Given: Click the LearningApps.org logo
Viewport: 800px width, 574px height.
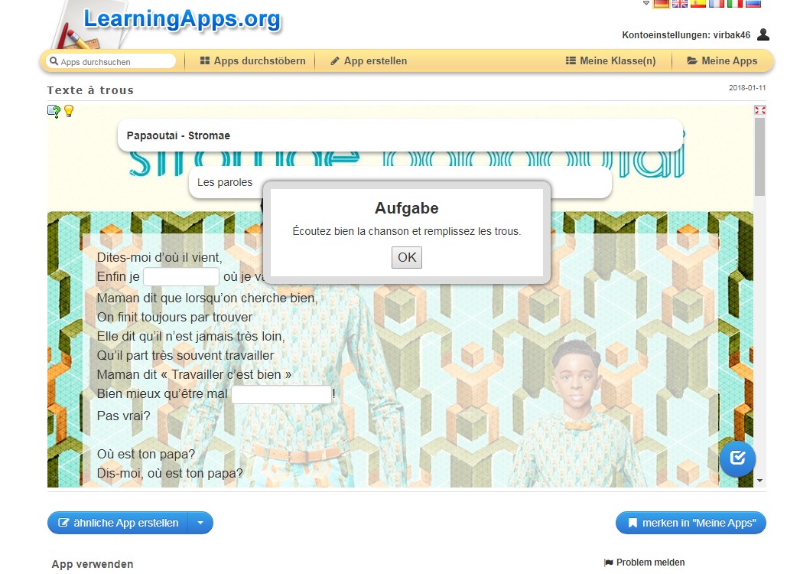Looking at the screenshot, I should (181, 19).
